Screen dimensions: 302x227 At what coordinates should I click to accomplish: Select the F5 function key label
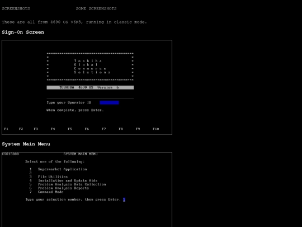(70, 129)
